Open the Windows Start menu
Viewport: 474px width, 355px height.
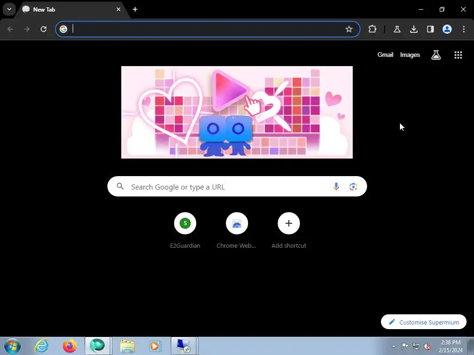tap(12, 346)
